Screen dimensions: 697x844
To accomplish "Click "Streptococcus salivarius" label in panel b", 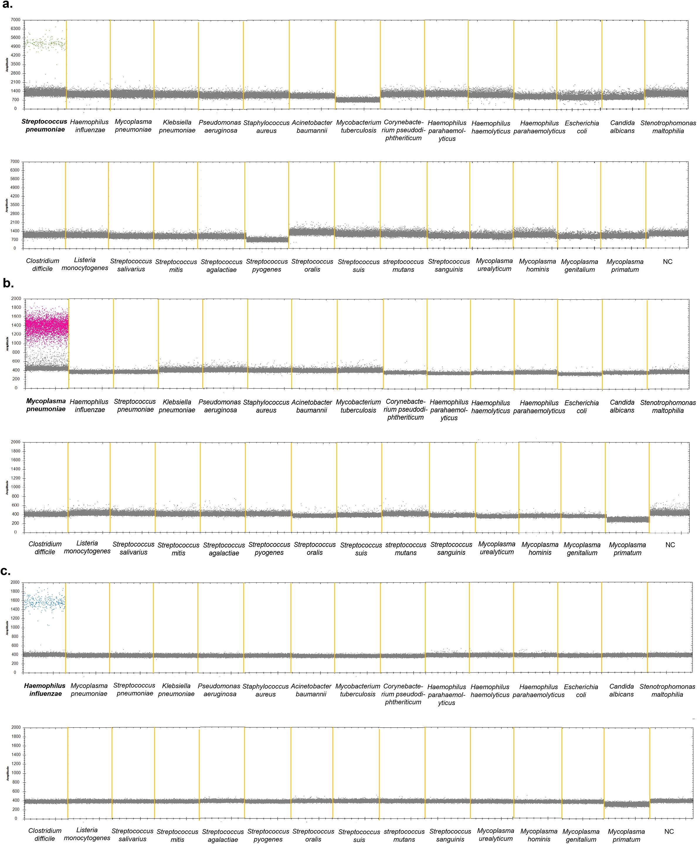I will pos(133,548).
